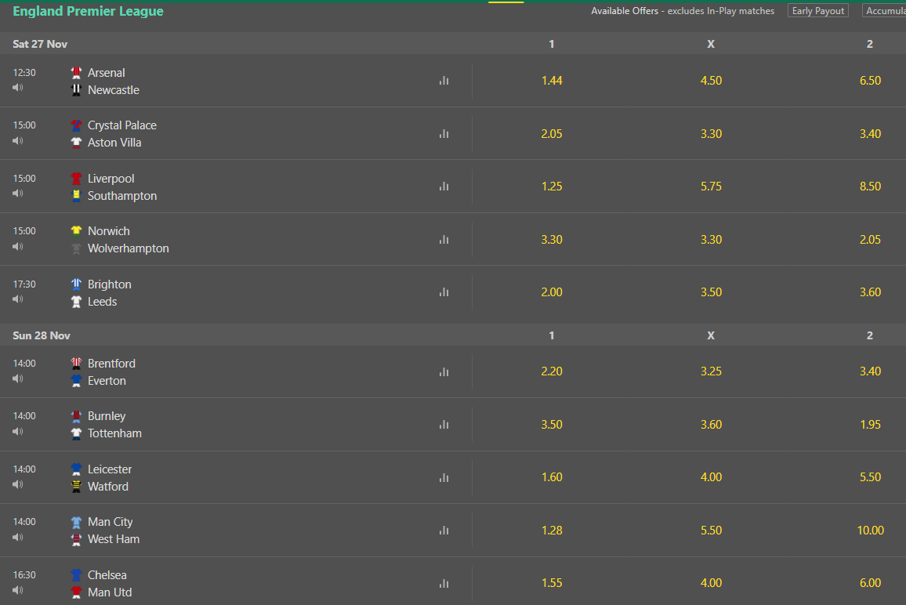Click audio speaker icon under Arsenal 12:30
The image size is (906, 605).
(x=18, y=88)
